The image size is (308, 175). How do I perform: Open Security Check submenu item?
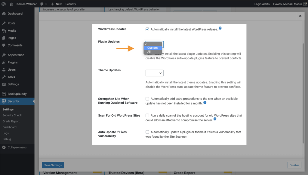(x=12, y=115)
